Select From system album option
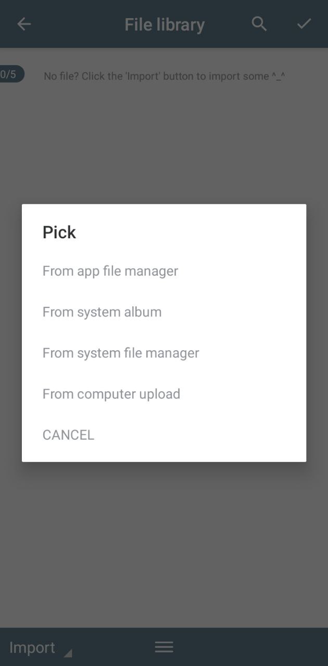This screenshot has height=666, width=328. coord(102,312)
